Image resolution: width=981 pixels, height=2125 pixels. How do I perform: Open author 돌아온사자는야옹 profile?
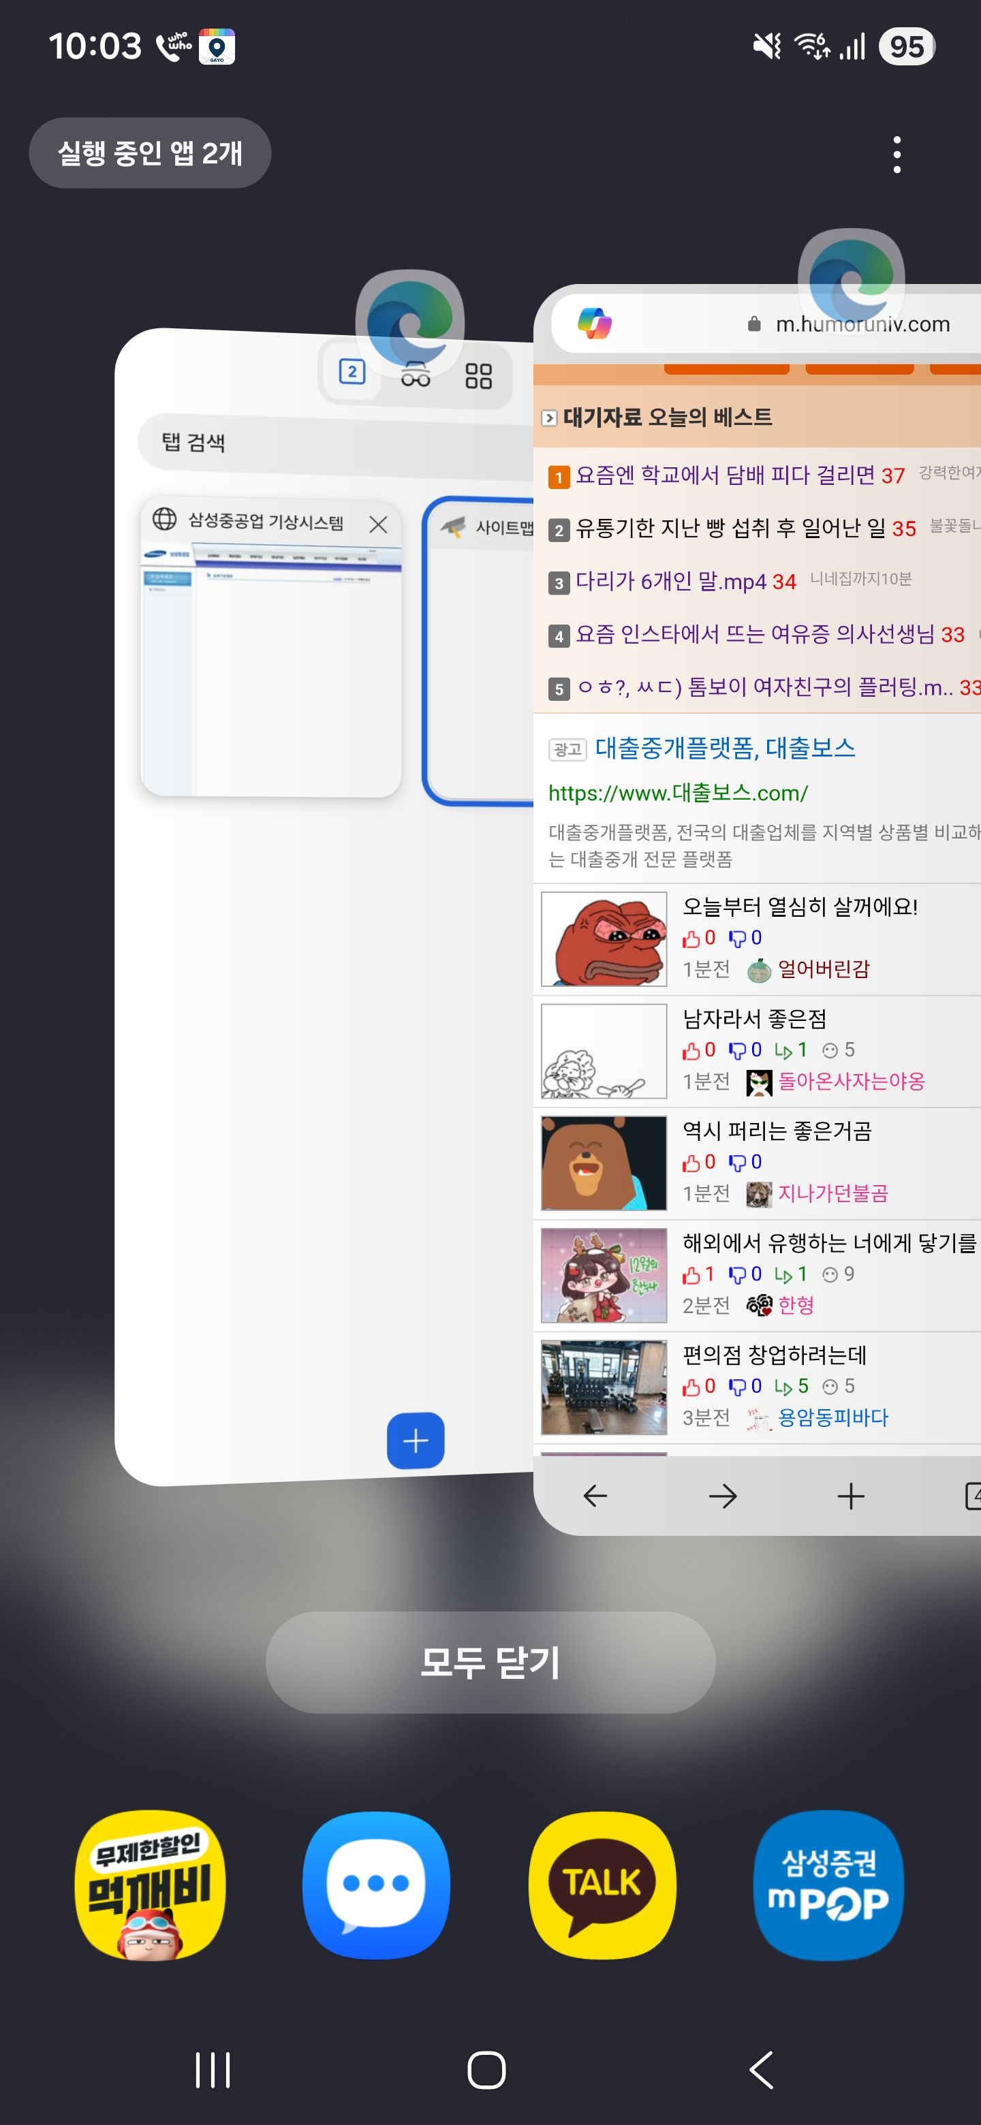point(852,1082)
